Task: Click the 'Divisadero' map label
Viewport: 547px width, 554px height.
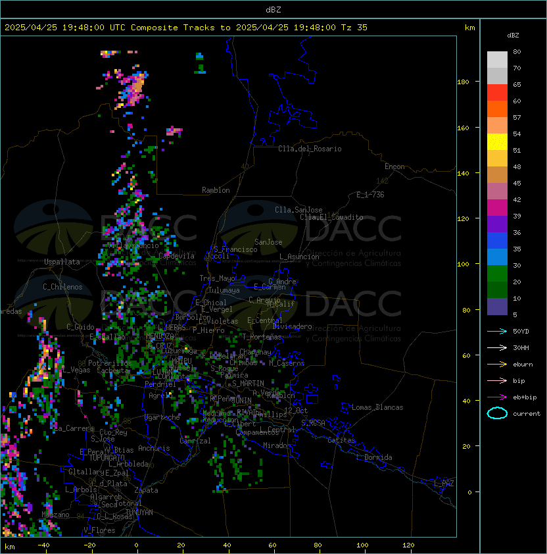Action: 293,326
